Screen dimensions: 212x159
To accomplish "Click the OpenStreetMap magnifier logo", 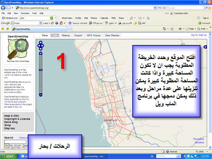I will pyautogui.click(x=18, y=49).
